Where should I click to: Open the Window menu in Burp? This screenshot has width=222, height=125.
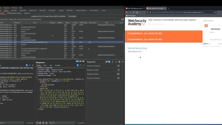pos(14,8)
